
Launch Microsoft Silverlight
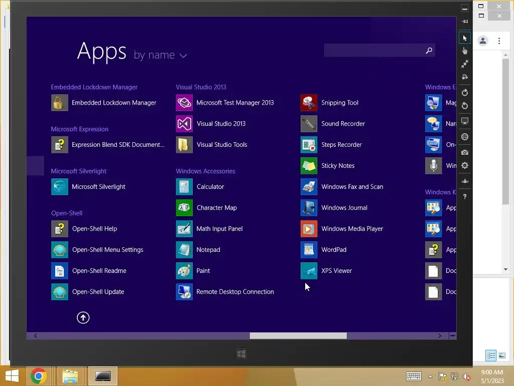[x=88, y=187]
